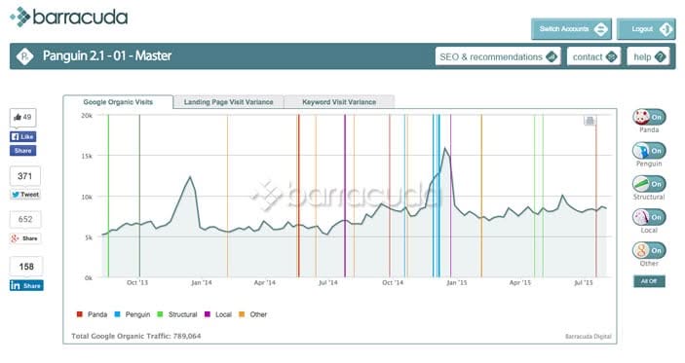
Task: Toggle the Panda updates switch
Action: pyautogui.click(x=649, y=117)
